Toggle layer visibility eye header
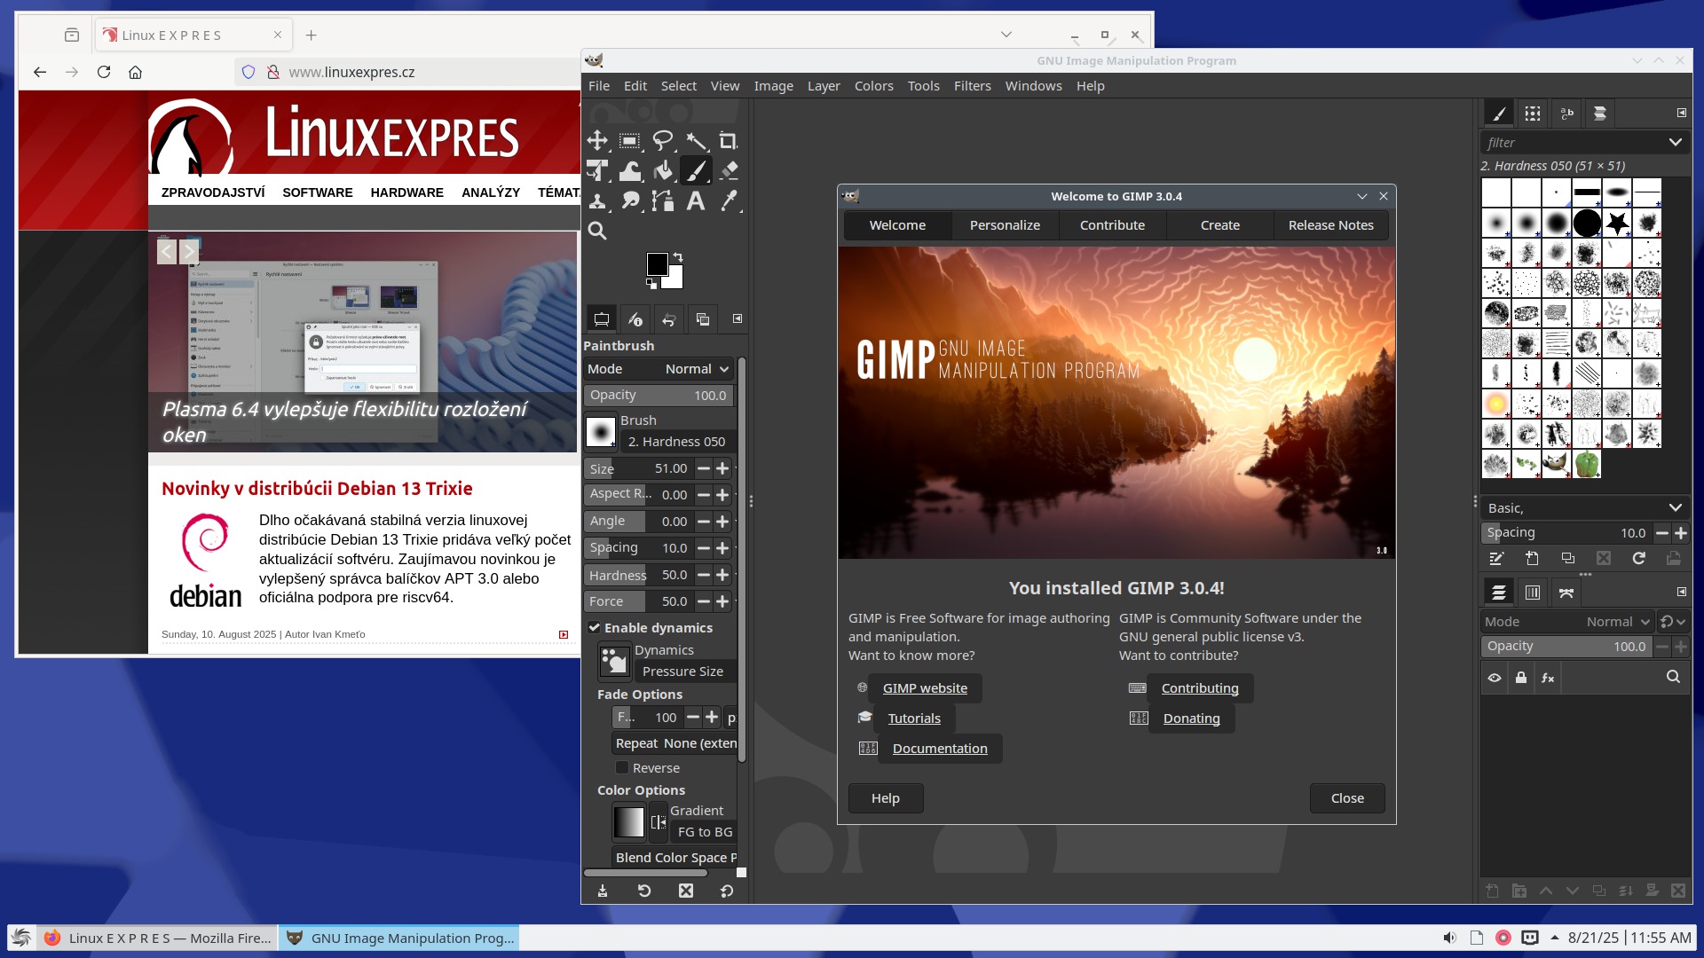 [x=1495, y=678]
